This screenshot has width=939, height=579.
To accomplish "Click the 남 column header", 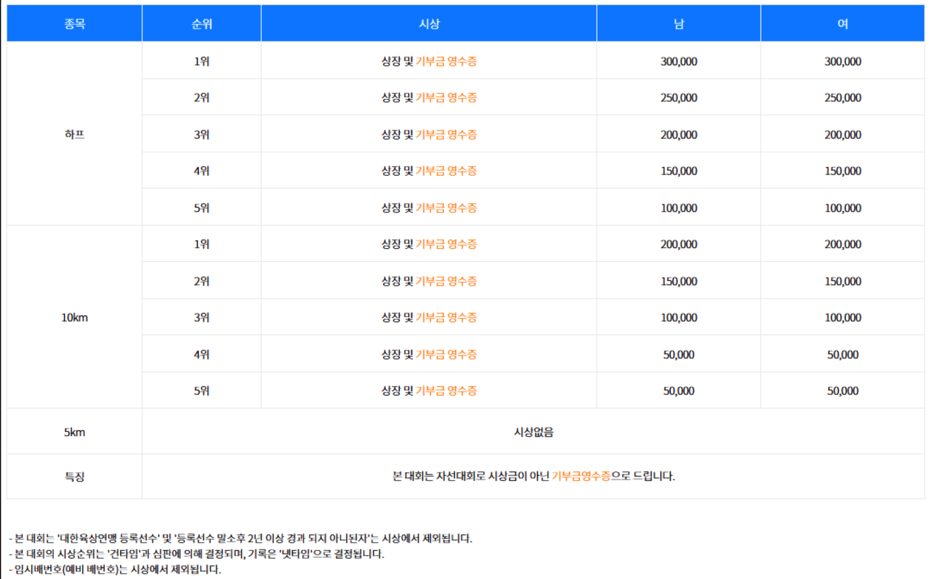I will pyautogui.click(x=679, y=23).
